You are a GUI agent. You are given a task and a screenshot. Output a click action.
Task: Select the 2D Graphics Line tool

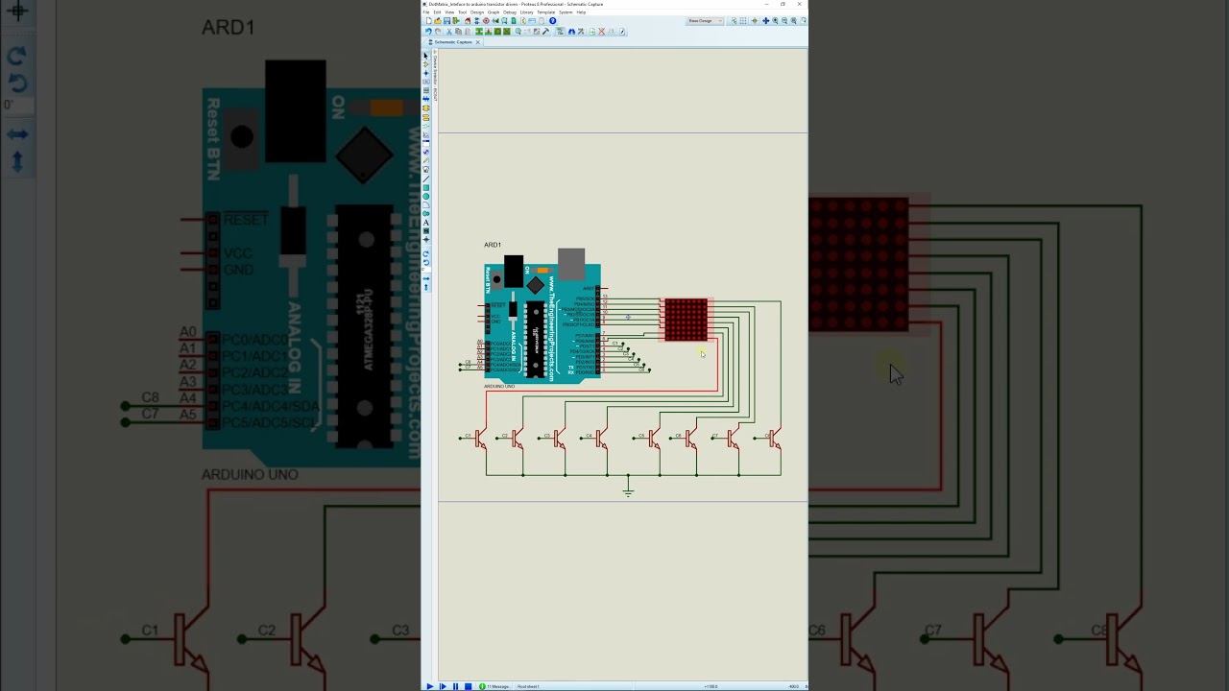[x=426, y=179]
